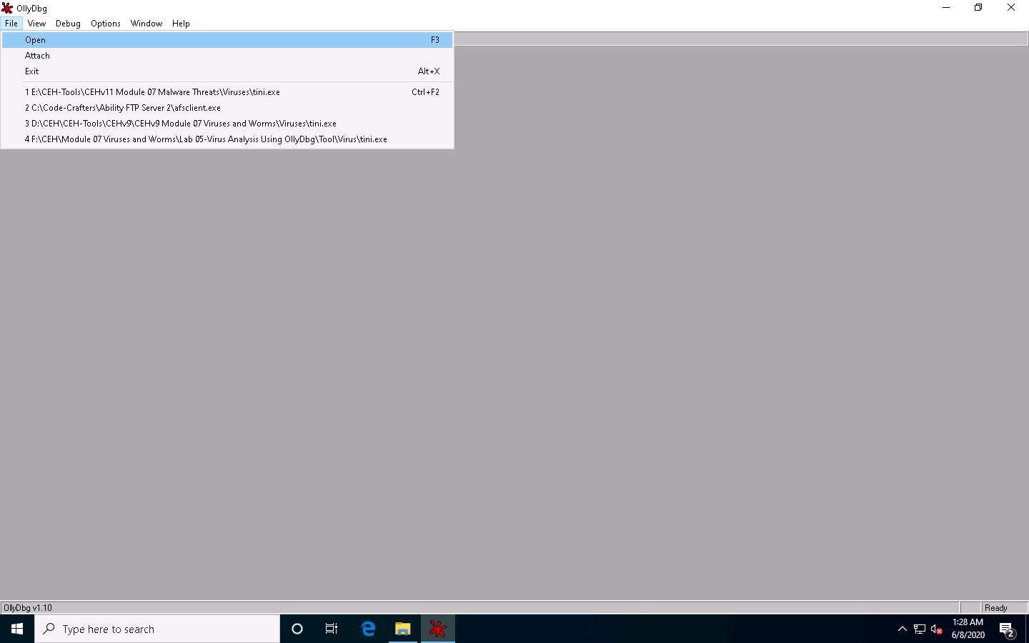Open the File menu
The height and width of the screenshot is (643, 1029).
click(x=11, y=24)
